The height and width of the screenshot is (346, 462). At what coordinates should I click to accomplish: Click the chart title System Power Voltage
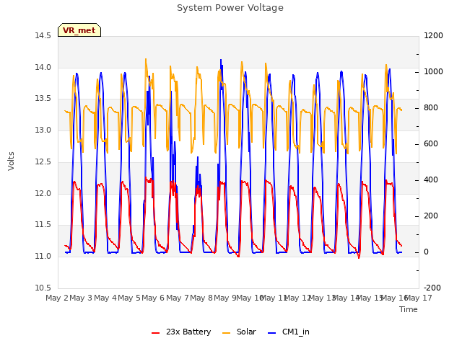pos(230,8)
